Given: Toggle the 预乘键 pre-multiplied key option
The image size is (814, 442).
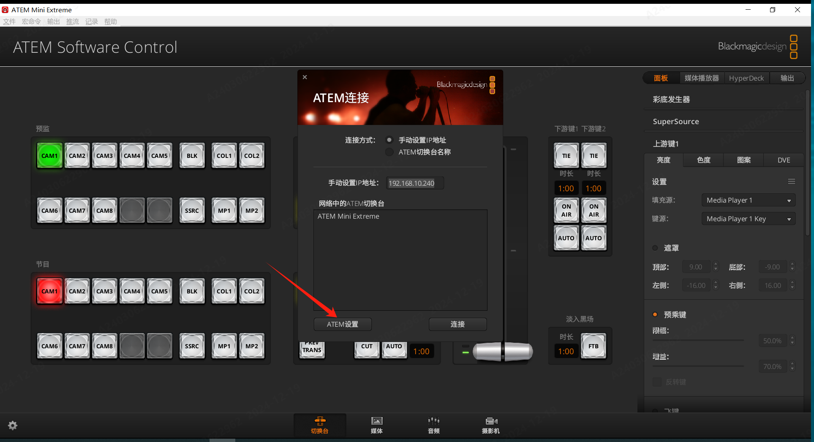Looking at the screenshot, I should point(655,315).
